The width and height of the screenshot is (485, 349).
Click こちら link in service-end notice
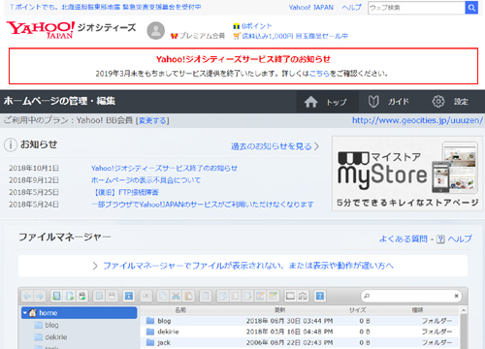coord(319,74)
